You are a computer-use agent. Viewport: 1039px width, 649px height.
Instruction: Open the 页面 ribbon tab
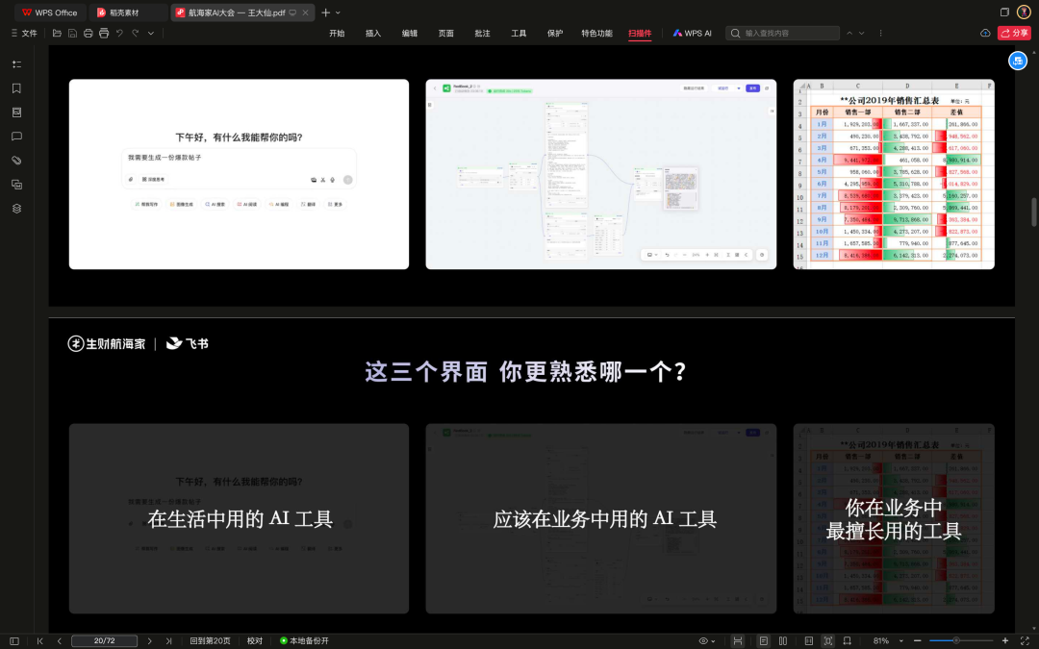[x=446, y=33]
